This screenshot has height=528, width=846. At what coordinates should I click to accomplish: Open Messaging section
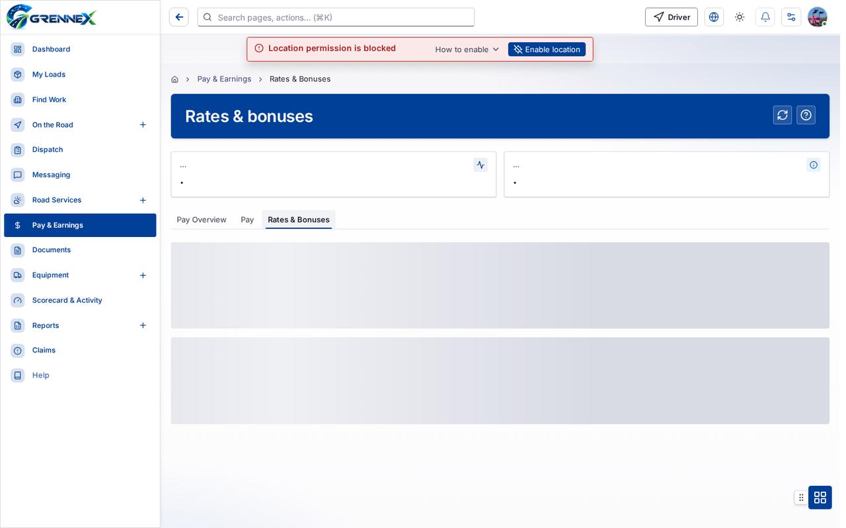[80, 175]
